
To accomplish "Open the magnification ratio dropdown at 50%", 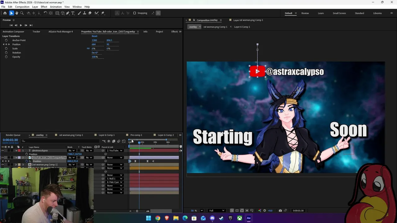I will pos(202,211).
